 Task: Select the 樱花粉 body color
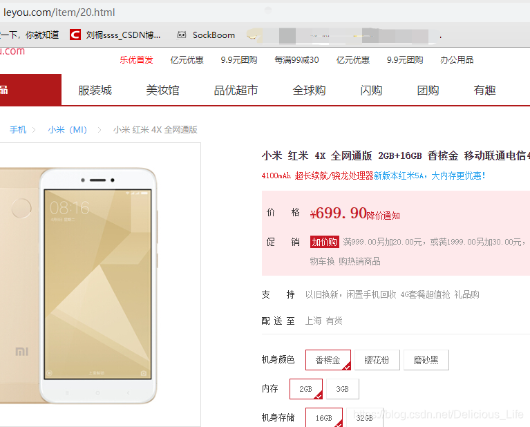377,360
